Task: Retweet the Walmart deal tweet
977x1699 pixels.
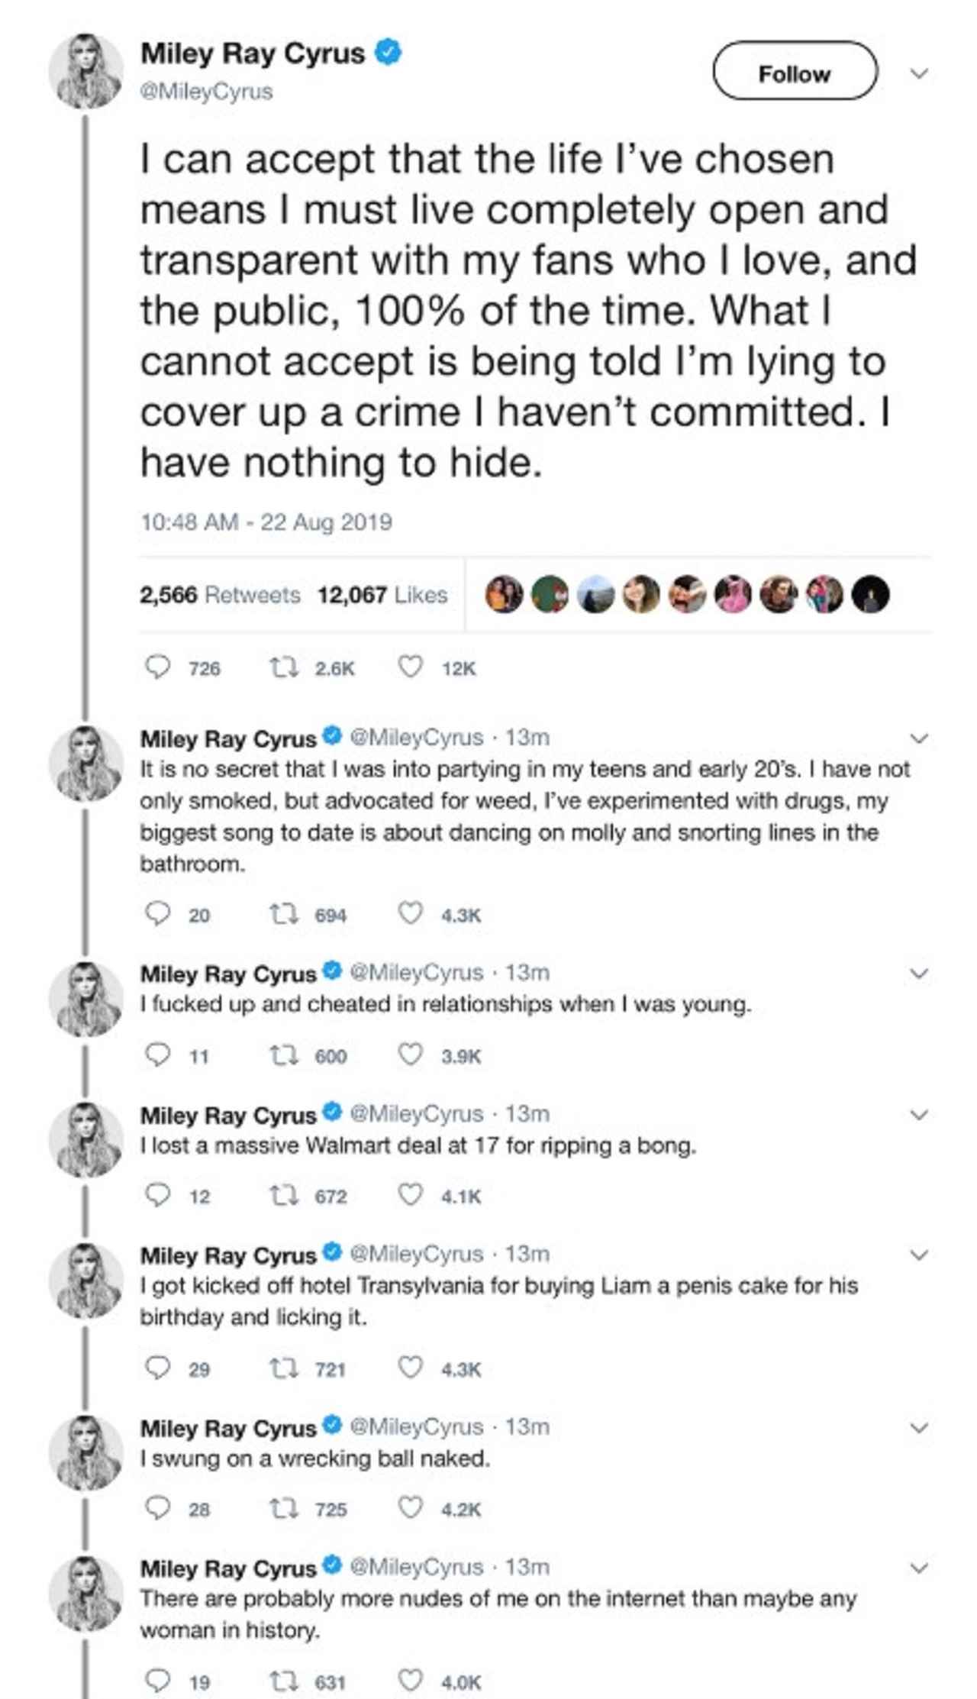Action: [x=284, y=1195]
